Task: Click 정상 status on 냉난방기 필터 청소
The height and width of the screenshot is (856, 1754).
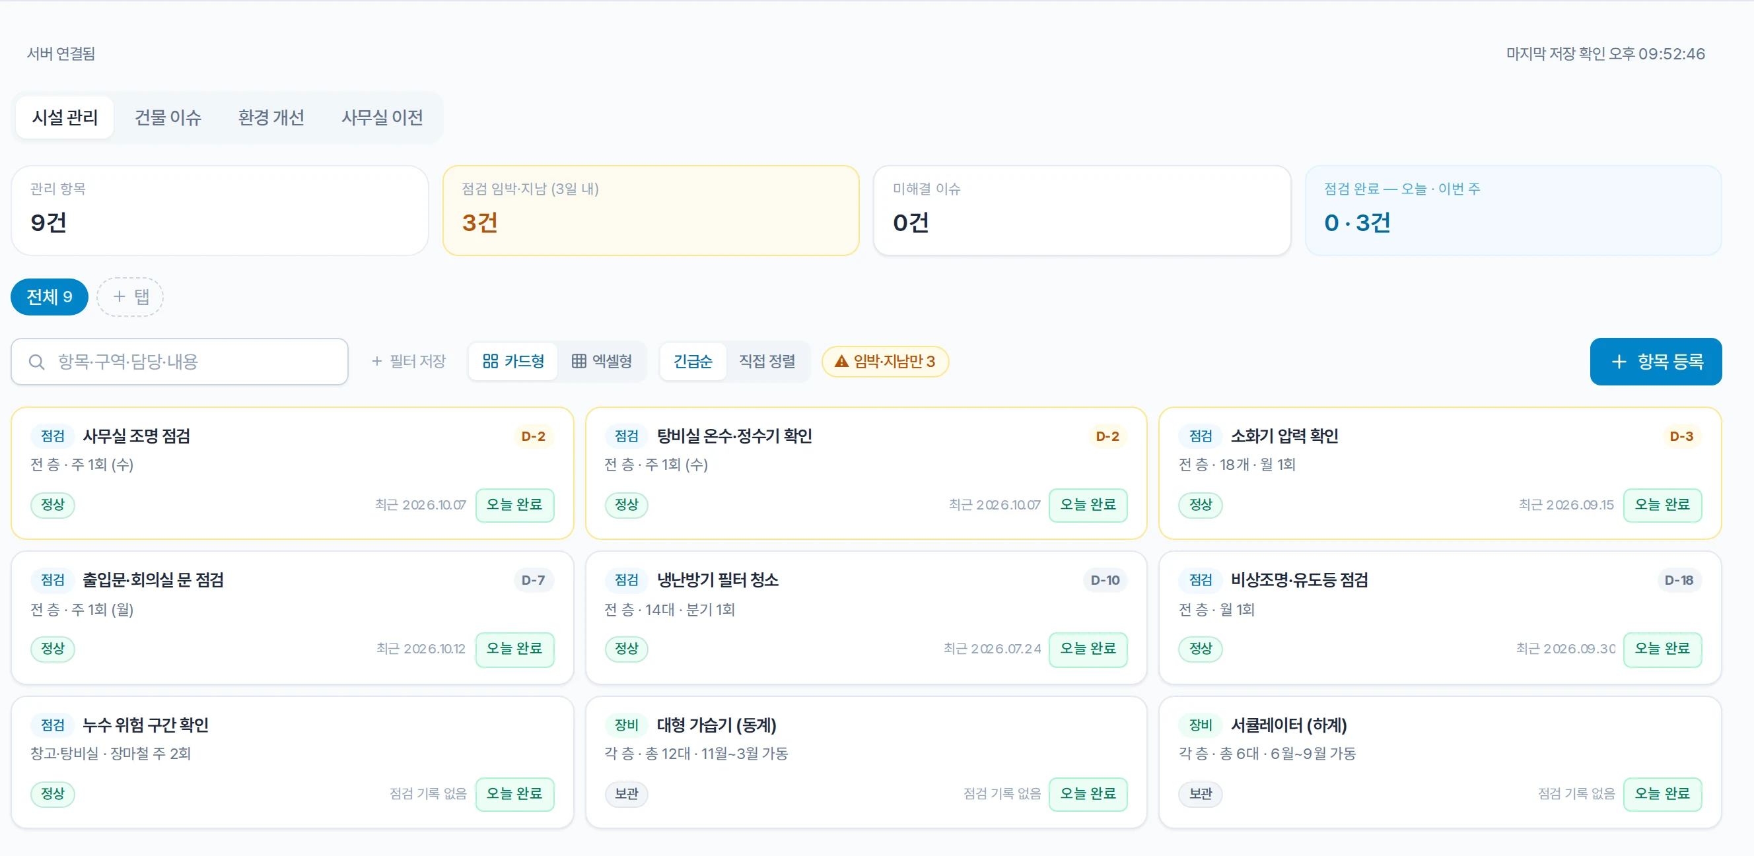Action: click(627, 649)
